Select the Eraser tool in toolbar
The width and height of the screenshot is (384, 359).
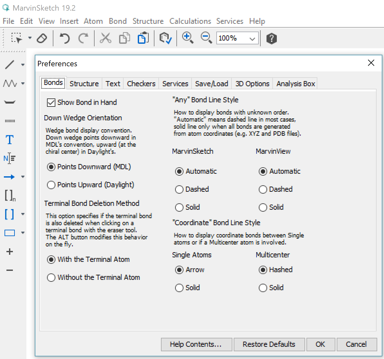tap(42, 38)
